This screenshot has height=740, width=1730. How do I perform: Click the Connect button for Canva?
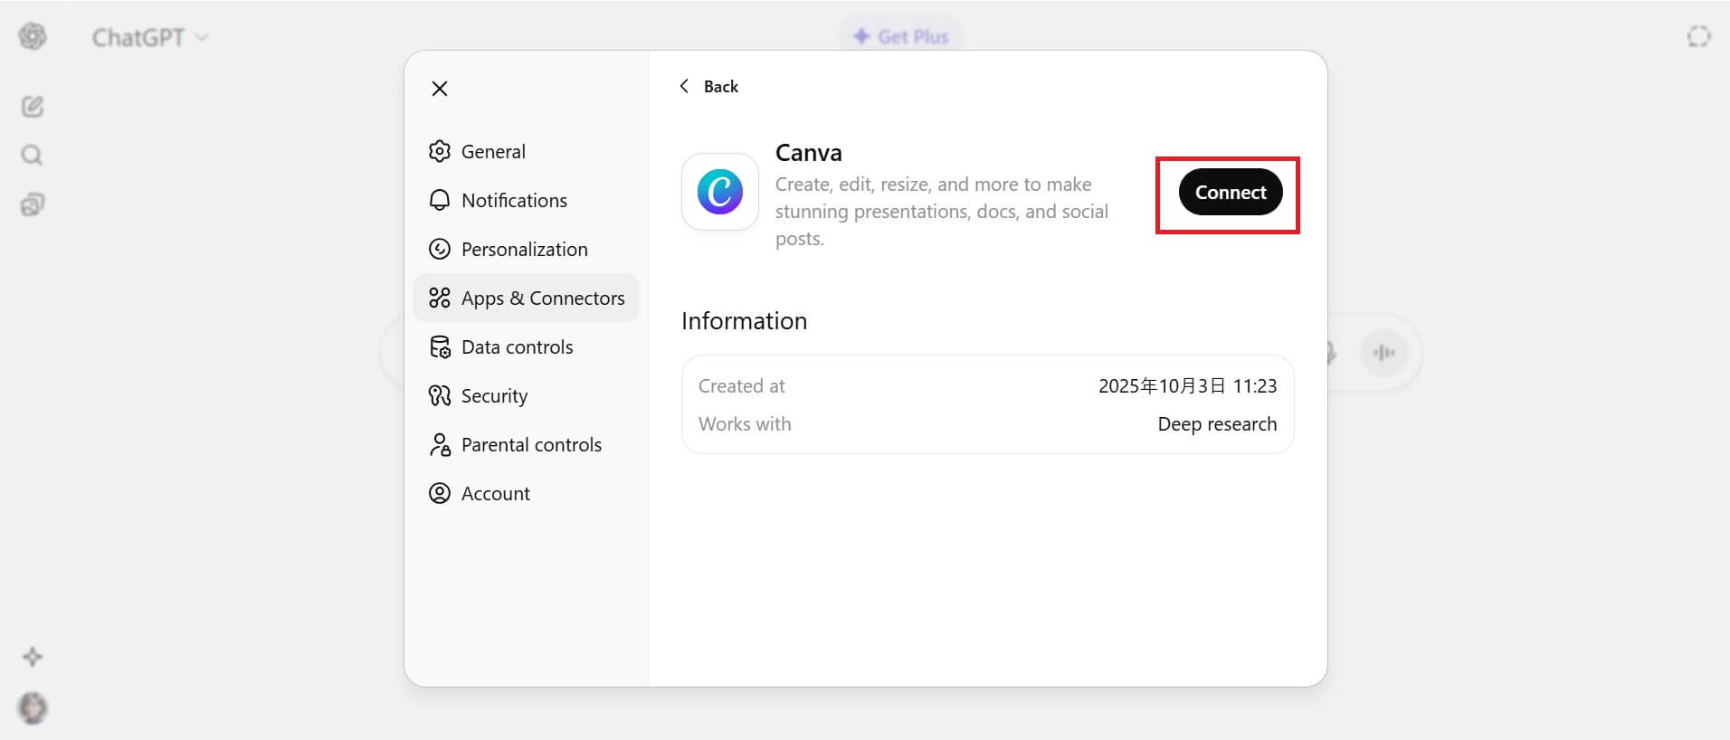[x=1230, y=192]
